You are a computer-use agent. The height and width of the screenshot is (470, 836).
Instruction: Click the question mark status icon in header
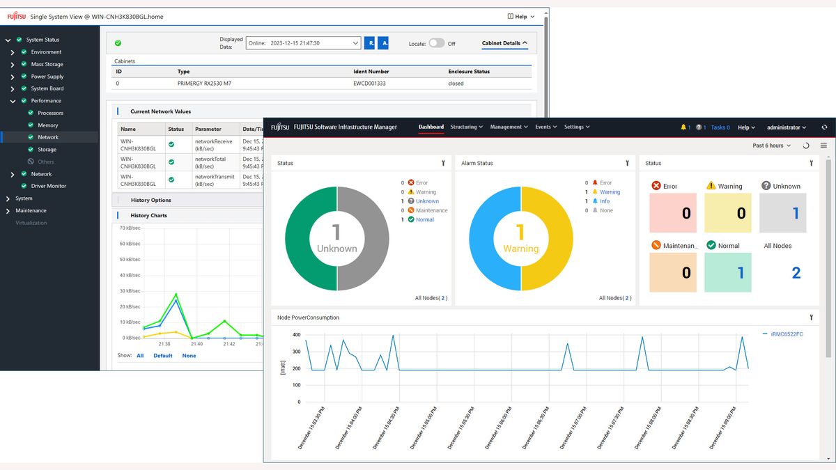point(699,127)
